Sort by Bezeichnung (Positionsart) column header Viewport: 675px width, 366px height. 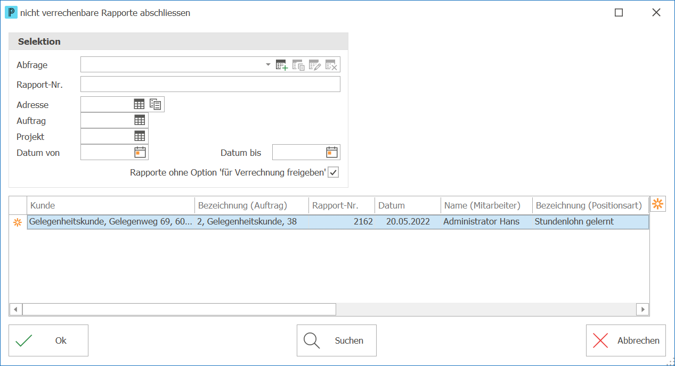point(590,205)
